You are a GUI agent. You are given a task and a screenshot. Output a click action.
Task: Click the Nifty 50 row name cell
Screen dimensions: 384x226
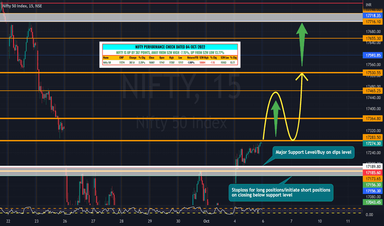click(107, 63)
